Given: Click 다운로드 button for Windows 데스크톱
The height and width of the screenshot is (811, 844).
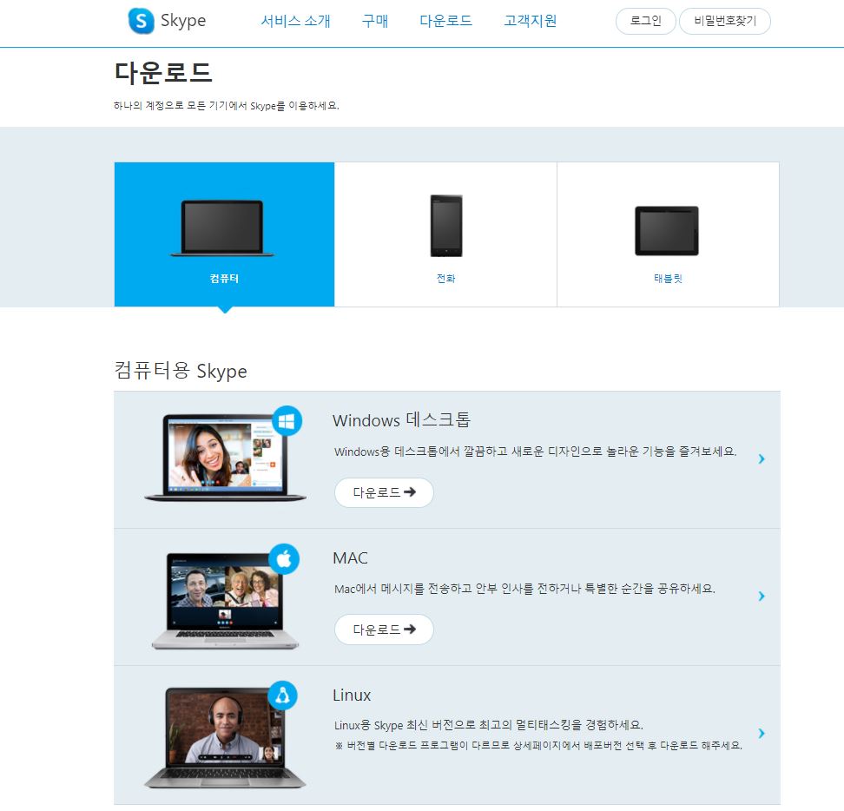Looking at the screenshot, I should click(x=384, y=492).
